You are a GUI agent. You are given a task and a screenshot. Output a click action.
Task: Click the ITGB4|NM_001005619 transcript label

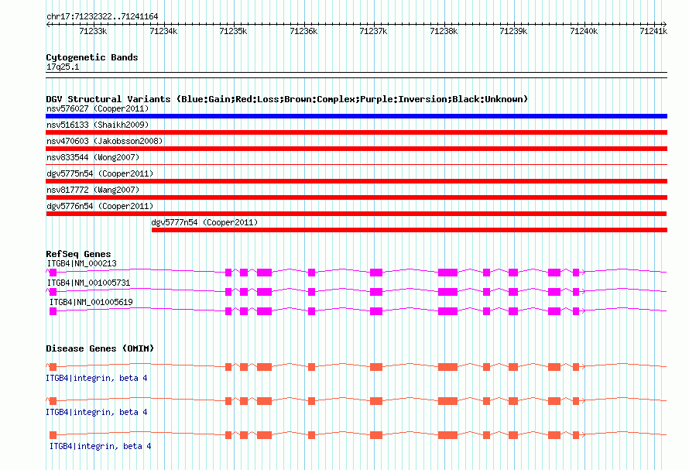(91, 302)
